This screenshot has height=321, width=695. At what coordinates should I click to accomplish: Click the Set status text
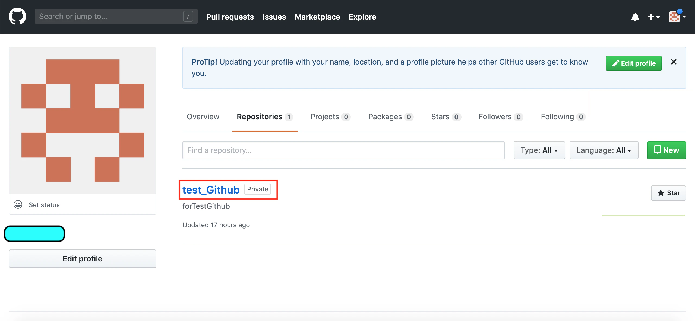pyautogui.click(x=44, y=205)
